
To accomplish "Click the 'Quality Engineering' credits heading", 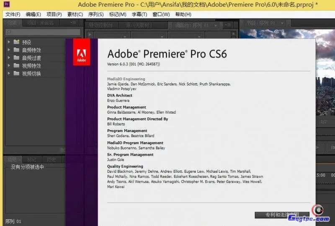I will tap(125, 166).
